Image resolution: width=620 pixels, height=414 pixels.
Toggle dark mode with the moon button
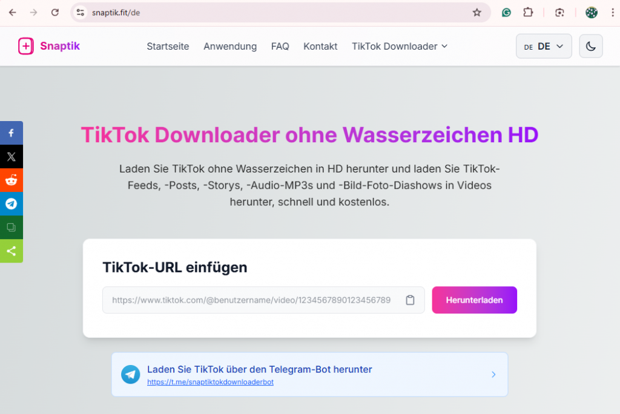point(591,46)
